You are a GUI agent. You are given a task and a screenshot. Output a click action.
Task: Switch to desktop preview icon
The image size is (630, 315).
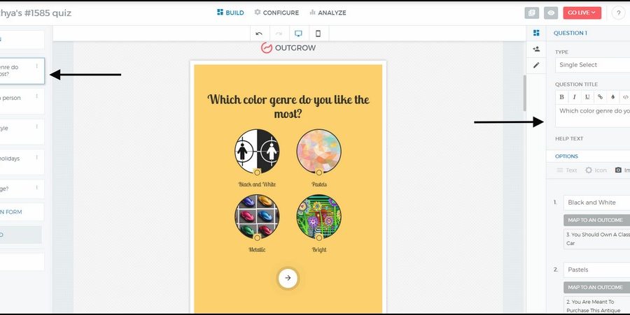click(x=298, y=34)
